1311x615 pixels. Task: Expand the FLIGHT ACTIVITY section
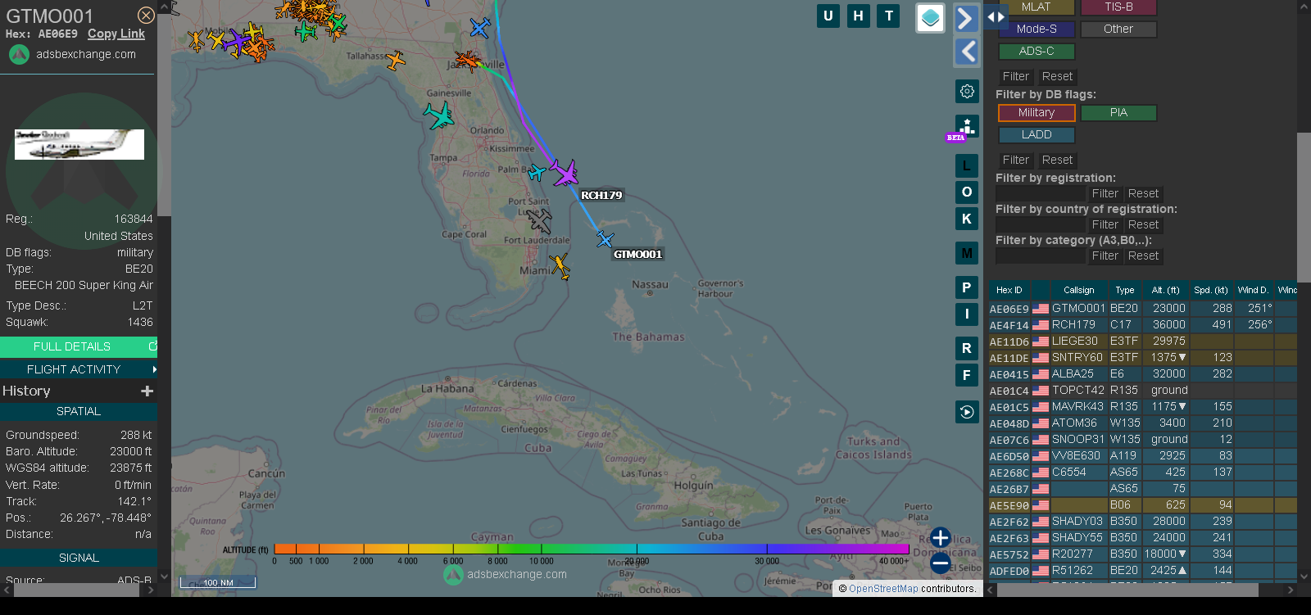click(x=79, y=369)
